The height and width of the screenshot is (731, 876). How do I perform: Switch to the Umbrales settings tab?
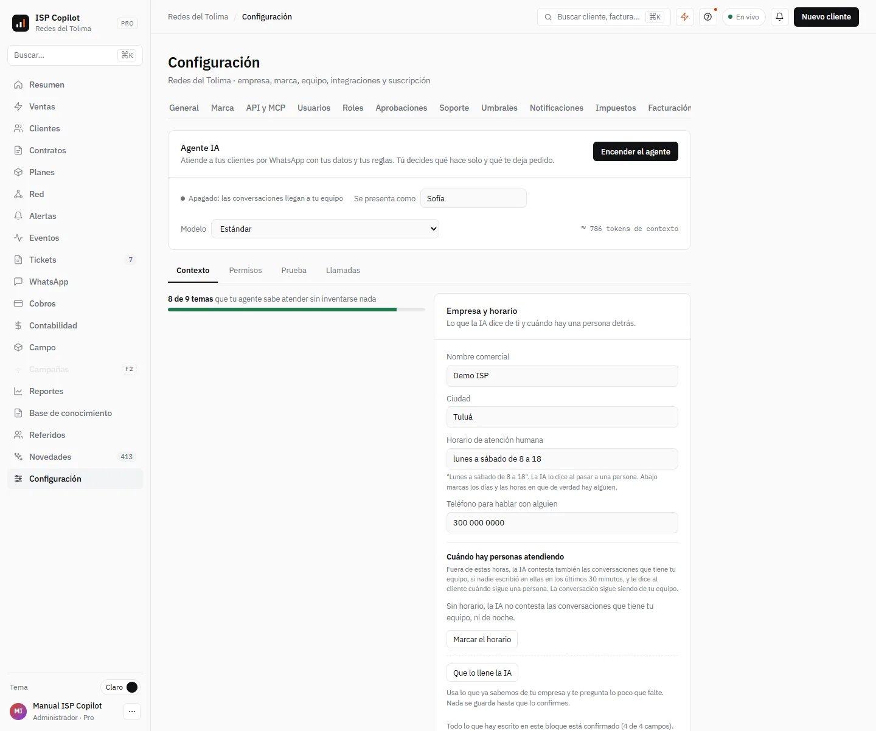click(x=499, y=108)
